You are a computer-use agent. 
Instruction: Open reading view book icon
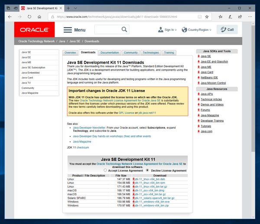click(x=200, y=17)
